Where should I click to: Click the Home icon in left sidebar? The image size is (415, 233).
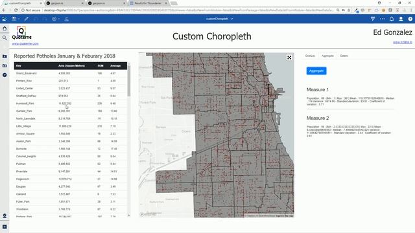[x=5, y=28]
